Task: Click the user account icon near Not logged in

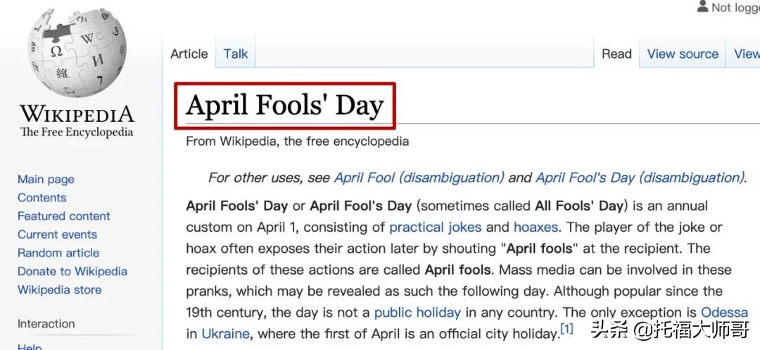Action: [x=703, y=7]
